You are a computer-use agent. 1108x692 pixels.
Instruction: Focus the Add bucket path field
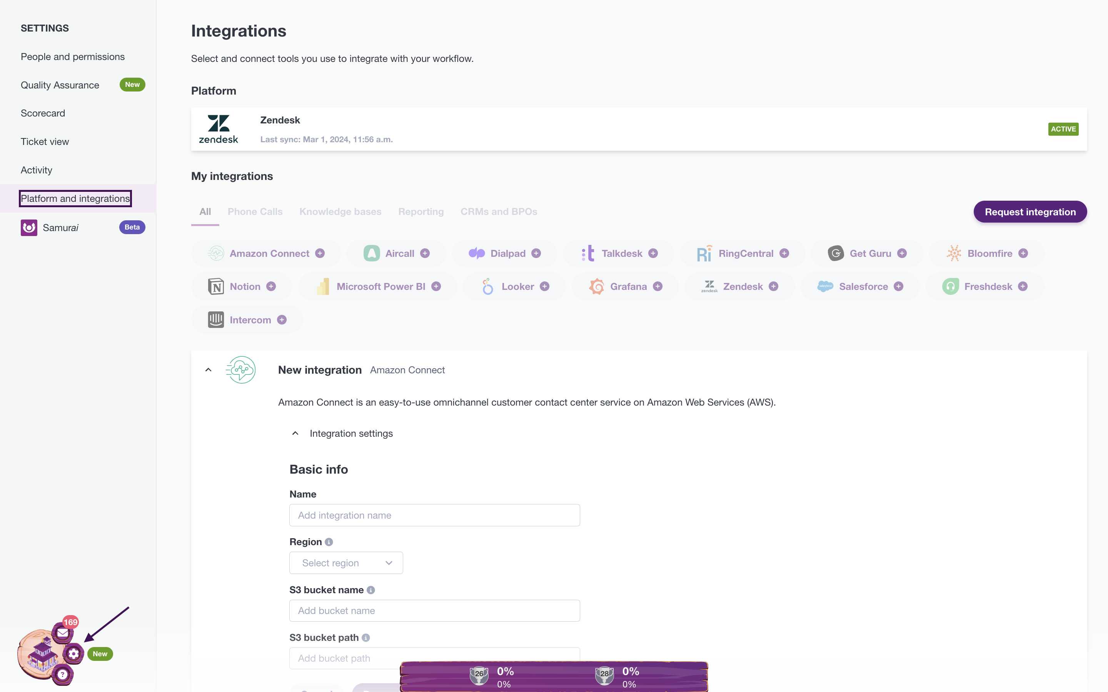pos(434,658)
